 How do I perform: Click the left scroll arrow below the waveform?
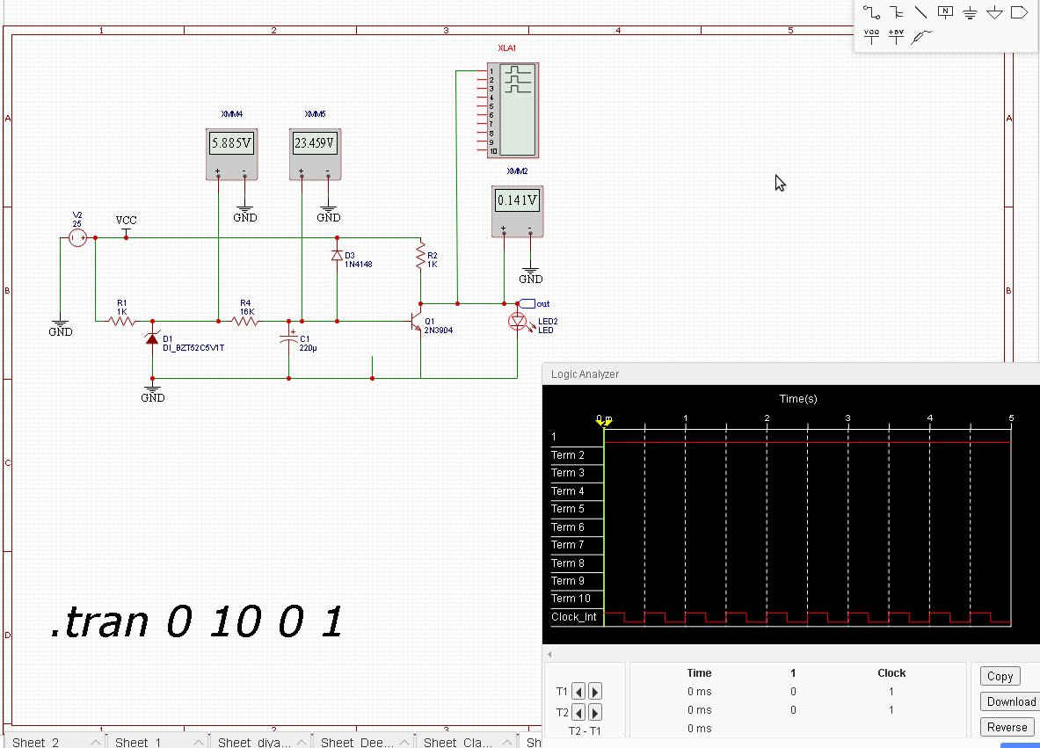(549, 655)
